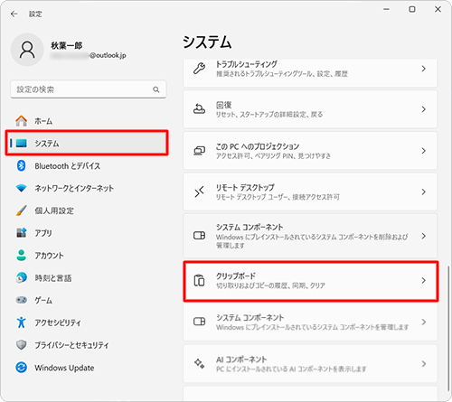
Task: Click icon of システム コンポーネント row below クリップボード
Action: pos(199,322)
